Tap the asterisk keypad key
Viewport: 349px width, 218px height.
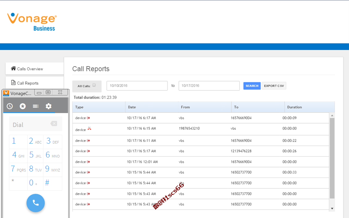pos(18,183)
